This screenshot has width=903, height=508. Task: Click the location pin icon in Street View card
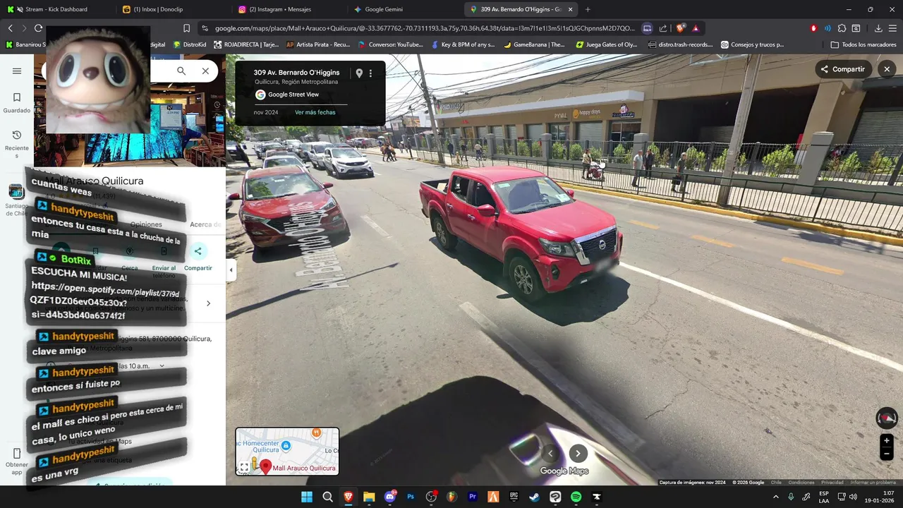click(x=359, y=73)
